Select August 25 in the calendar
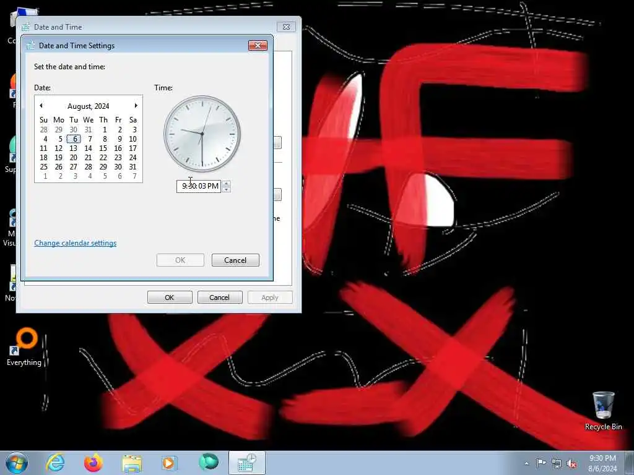 click(44, 167)
